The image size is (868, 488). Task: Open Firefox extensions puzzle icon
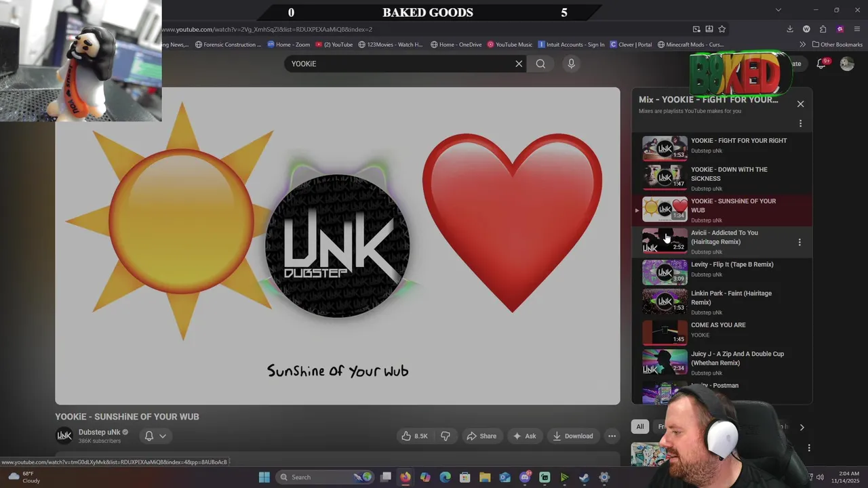[823, 29]
